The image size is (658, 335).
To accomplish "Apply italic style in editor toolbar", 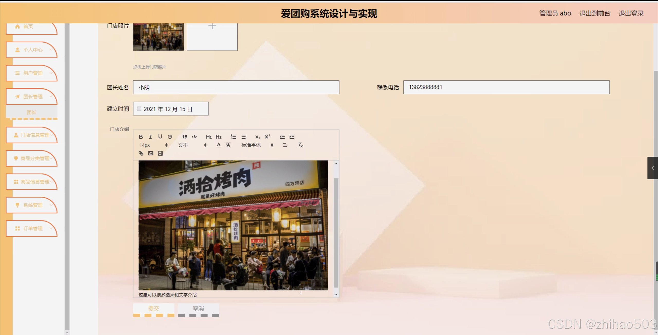I will (x=150, y=137).
